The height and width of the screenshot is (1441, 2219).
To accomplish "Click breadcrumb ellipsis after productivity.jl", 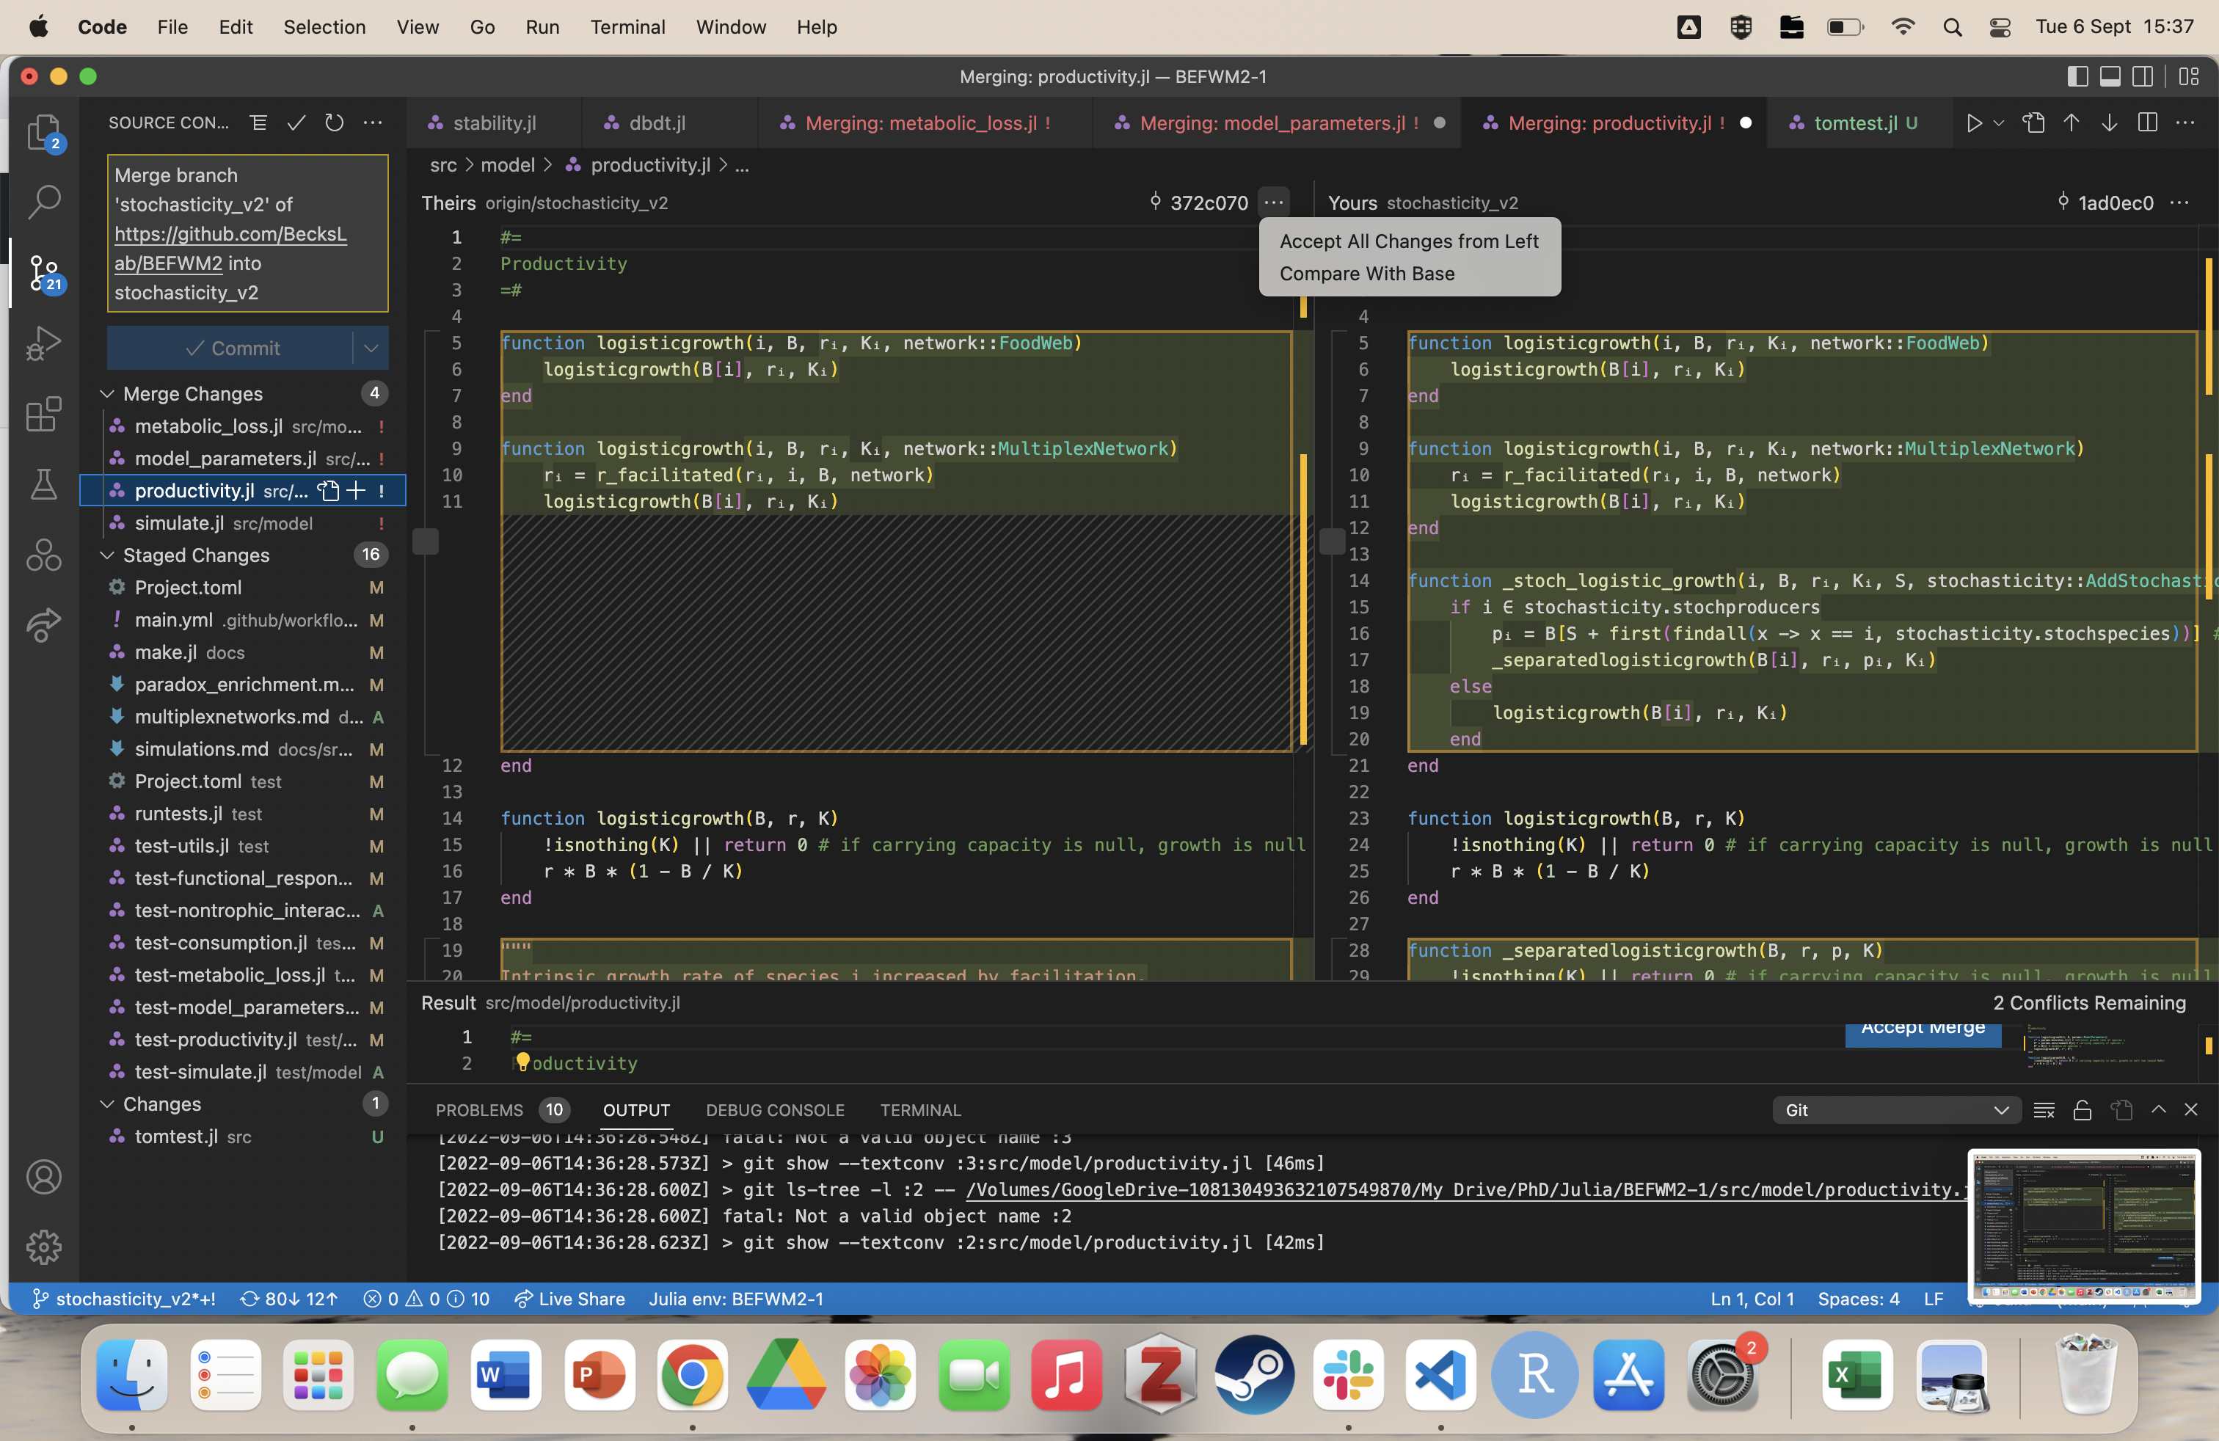I will [x=742, y=165].
